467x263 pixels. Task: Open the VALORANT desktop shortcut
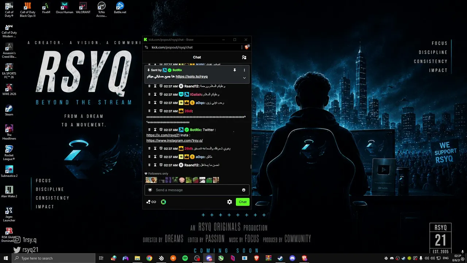pos(83,8)
